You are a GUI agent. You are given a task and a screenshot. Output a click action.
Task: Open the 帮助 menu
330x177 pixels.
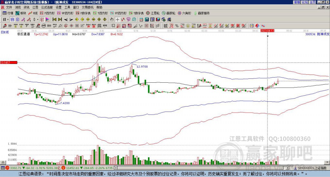99,7
